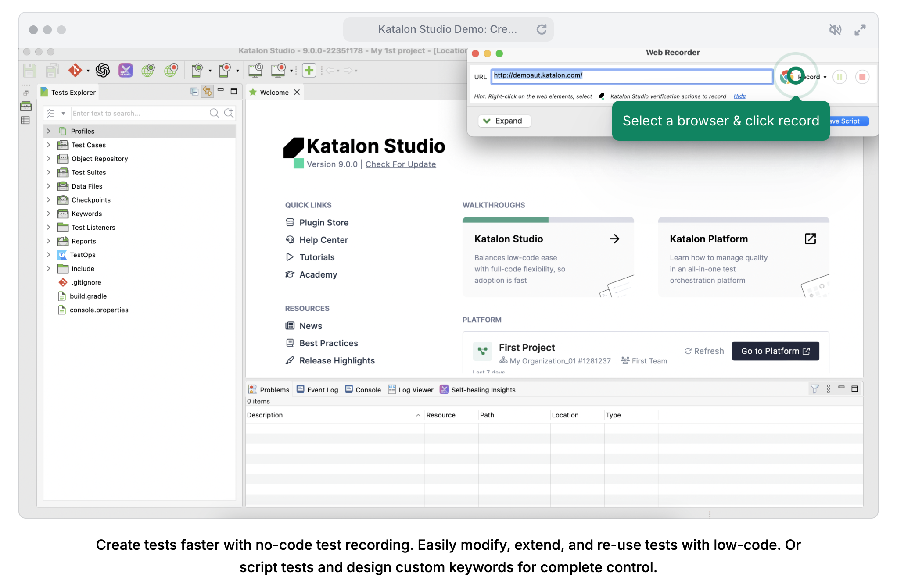Unmute the demo video audio
The width and height of the screenshot is (897, 584).
[x=835, y=29]
